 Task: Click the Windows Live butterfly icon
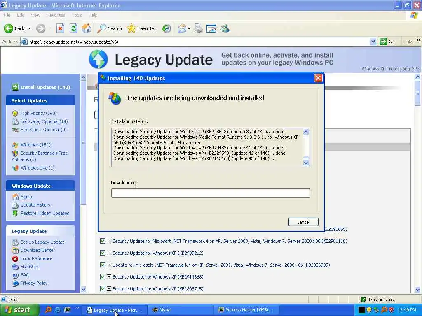15,168
